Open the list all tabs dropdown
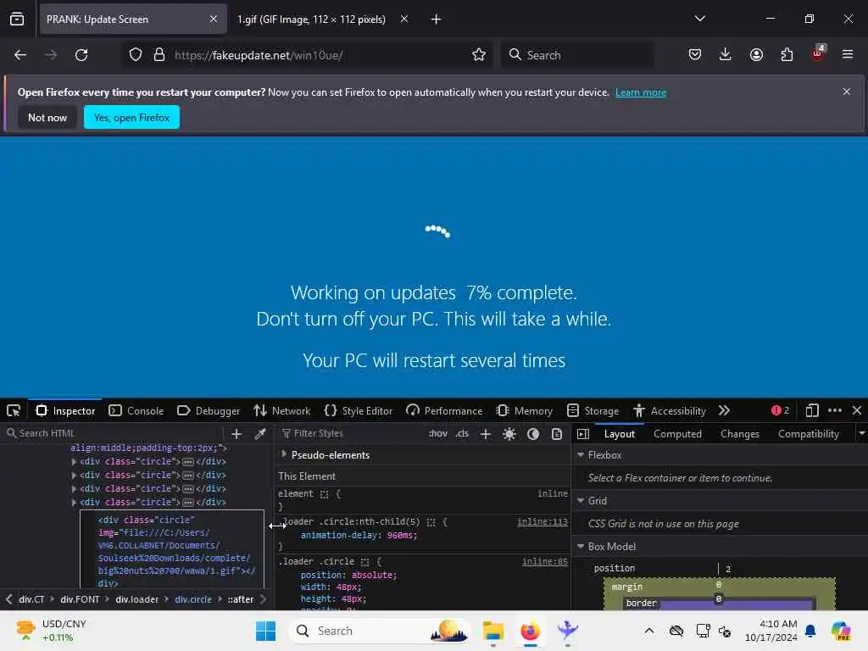The width and height of the screenshot is (868, 651). (x=700, y=19)
